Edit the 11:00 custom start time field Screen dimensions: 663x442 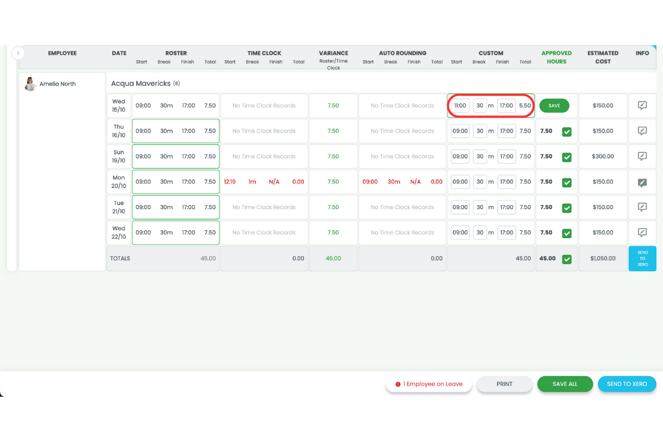460,106
